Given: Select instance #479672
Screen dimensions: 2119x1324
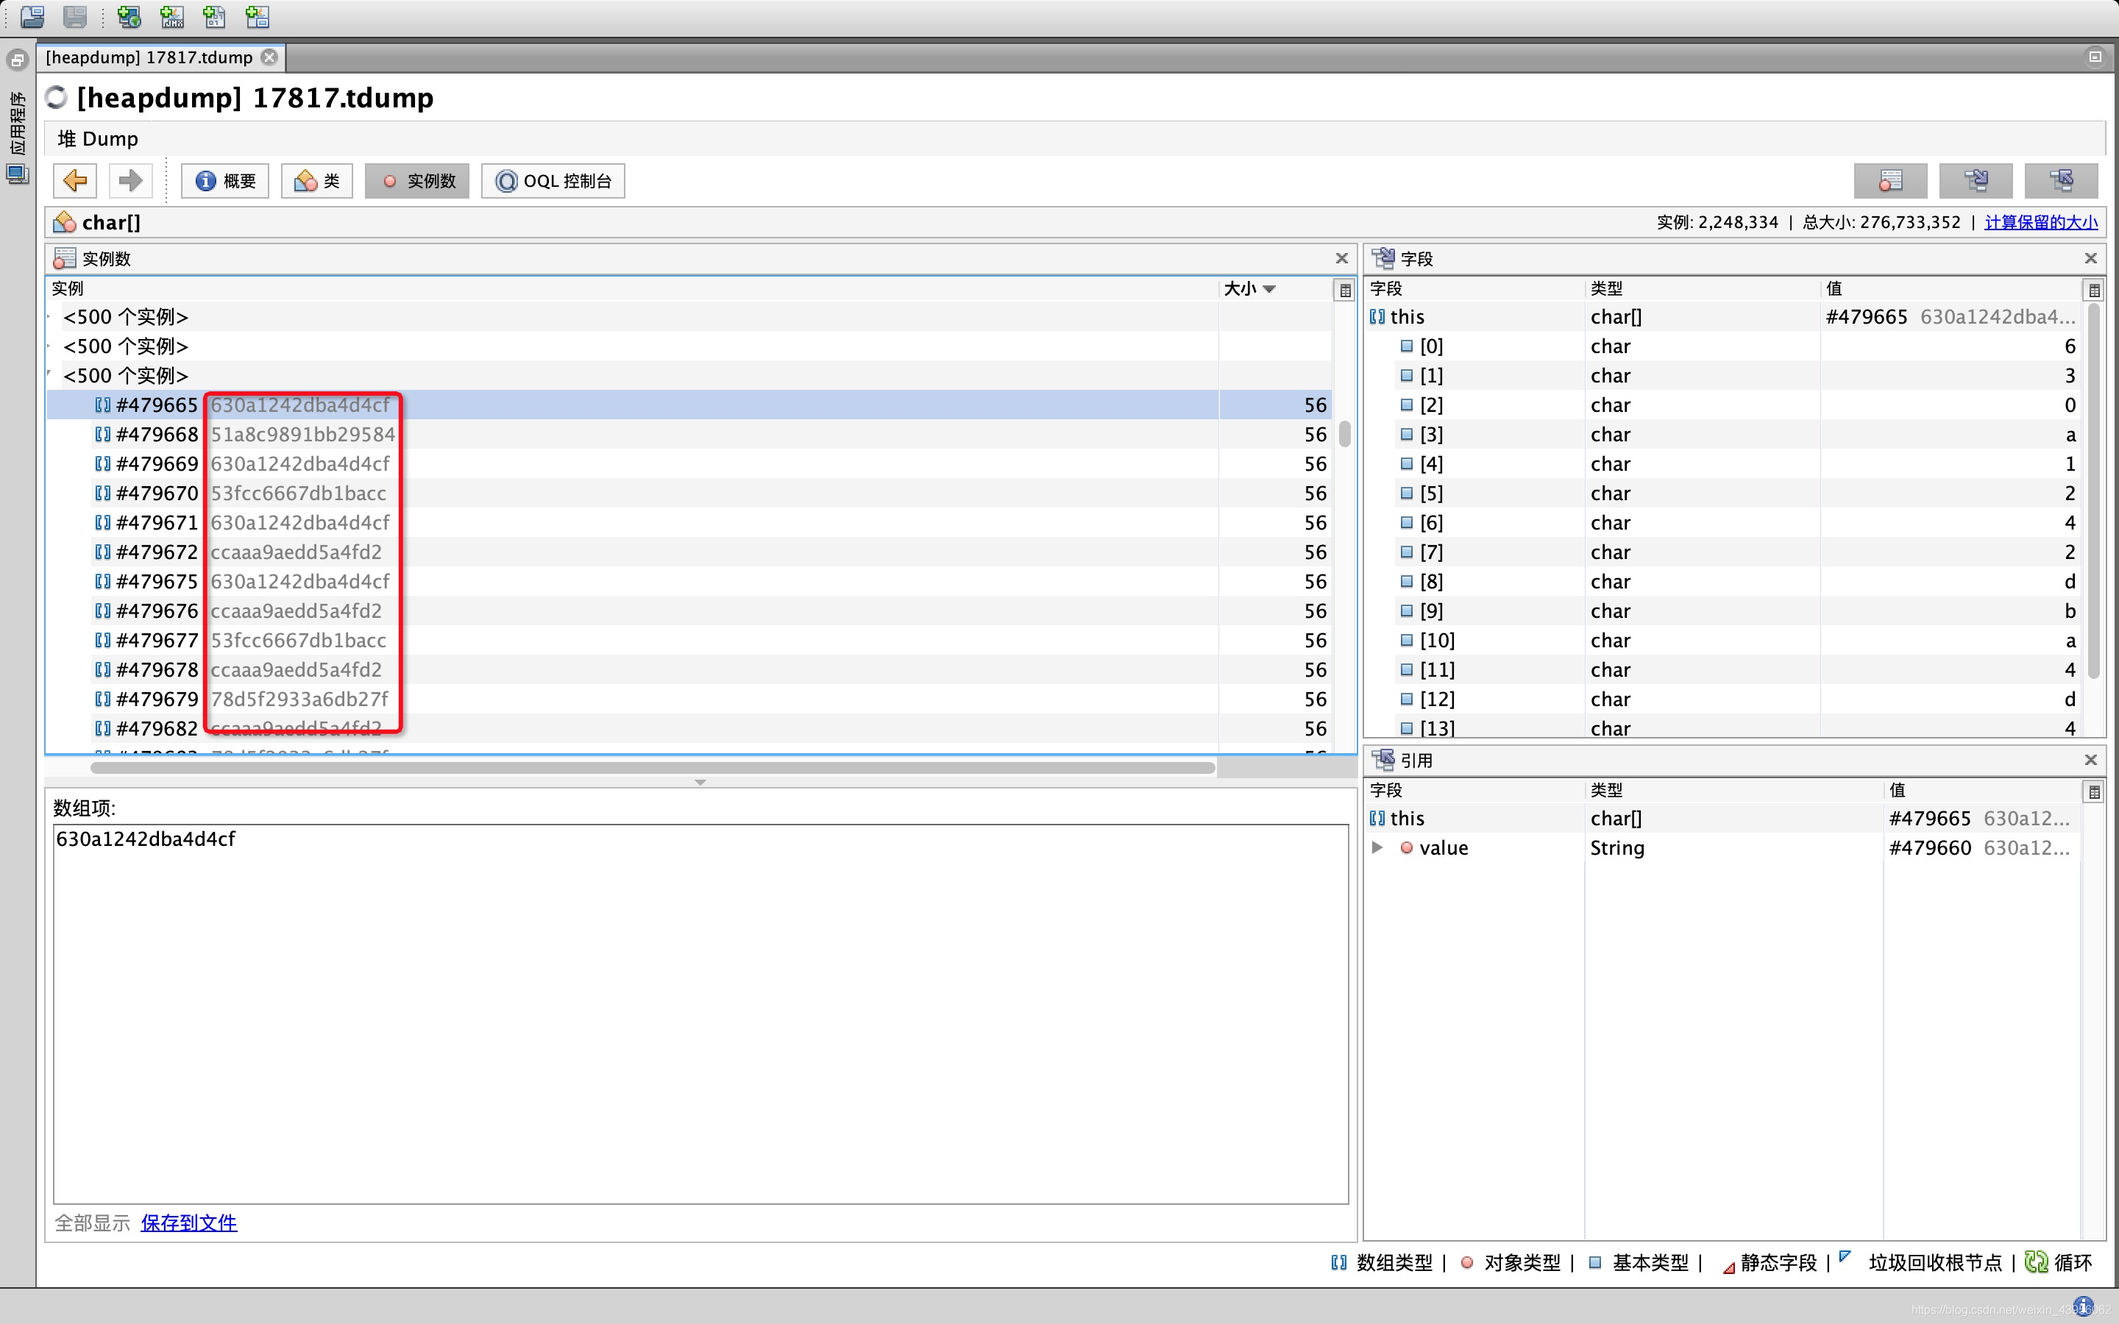Looking at the screenshot, I should pyautogui.click(x=689, y=552).
